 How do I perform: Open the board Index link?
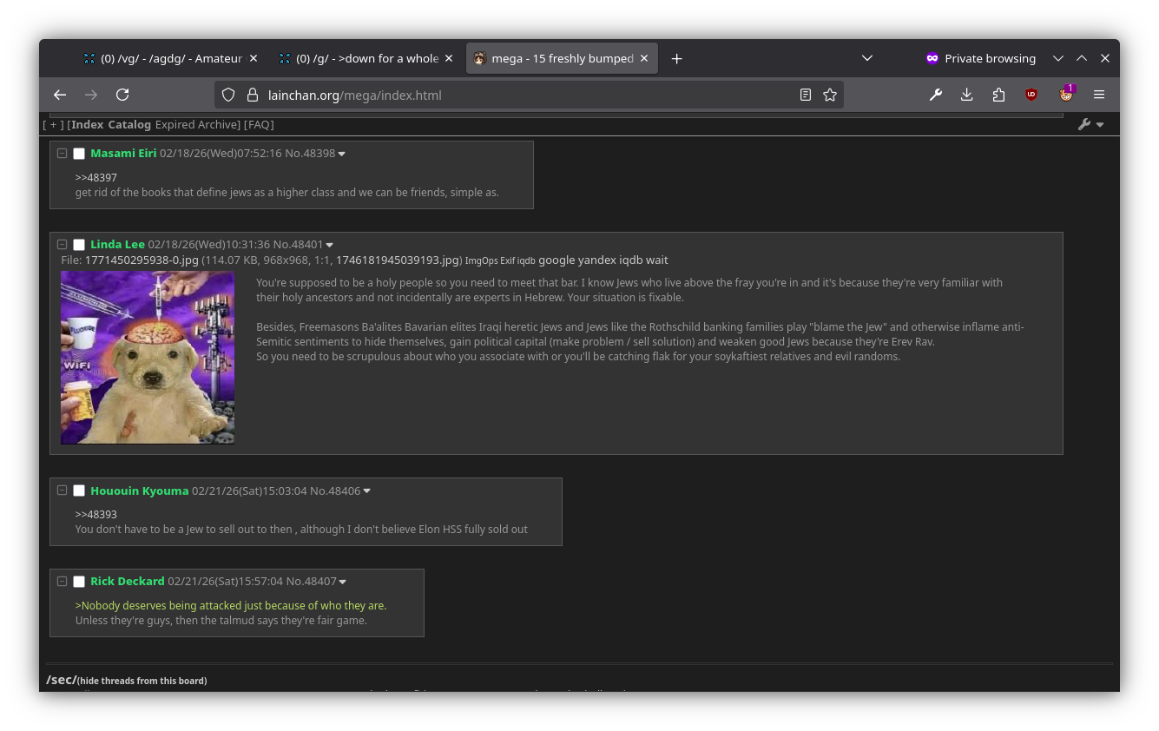(x=87, y=125)
